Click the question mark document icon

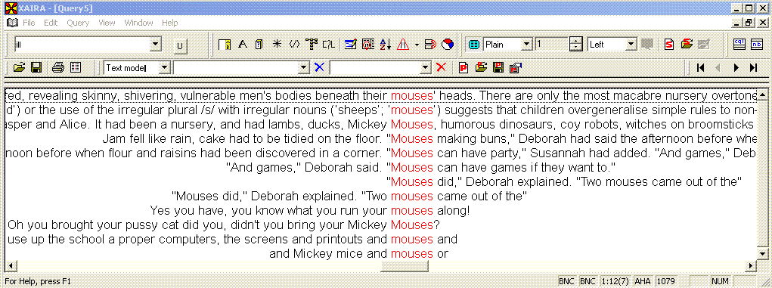pyautogui.click(x=259, y=45)
